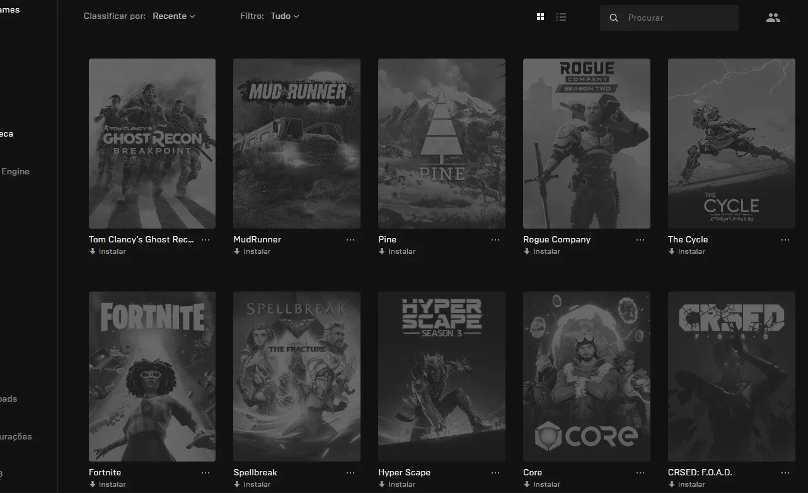Open the options menu for Fortnite
This screenshot has width=808, height=493.
[x=205, y=473]
